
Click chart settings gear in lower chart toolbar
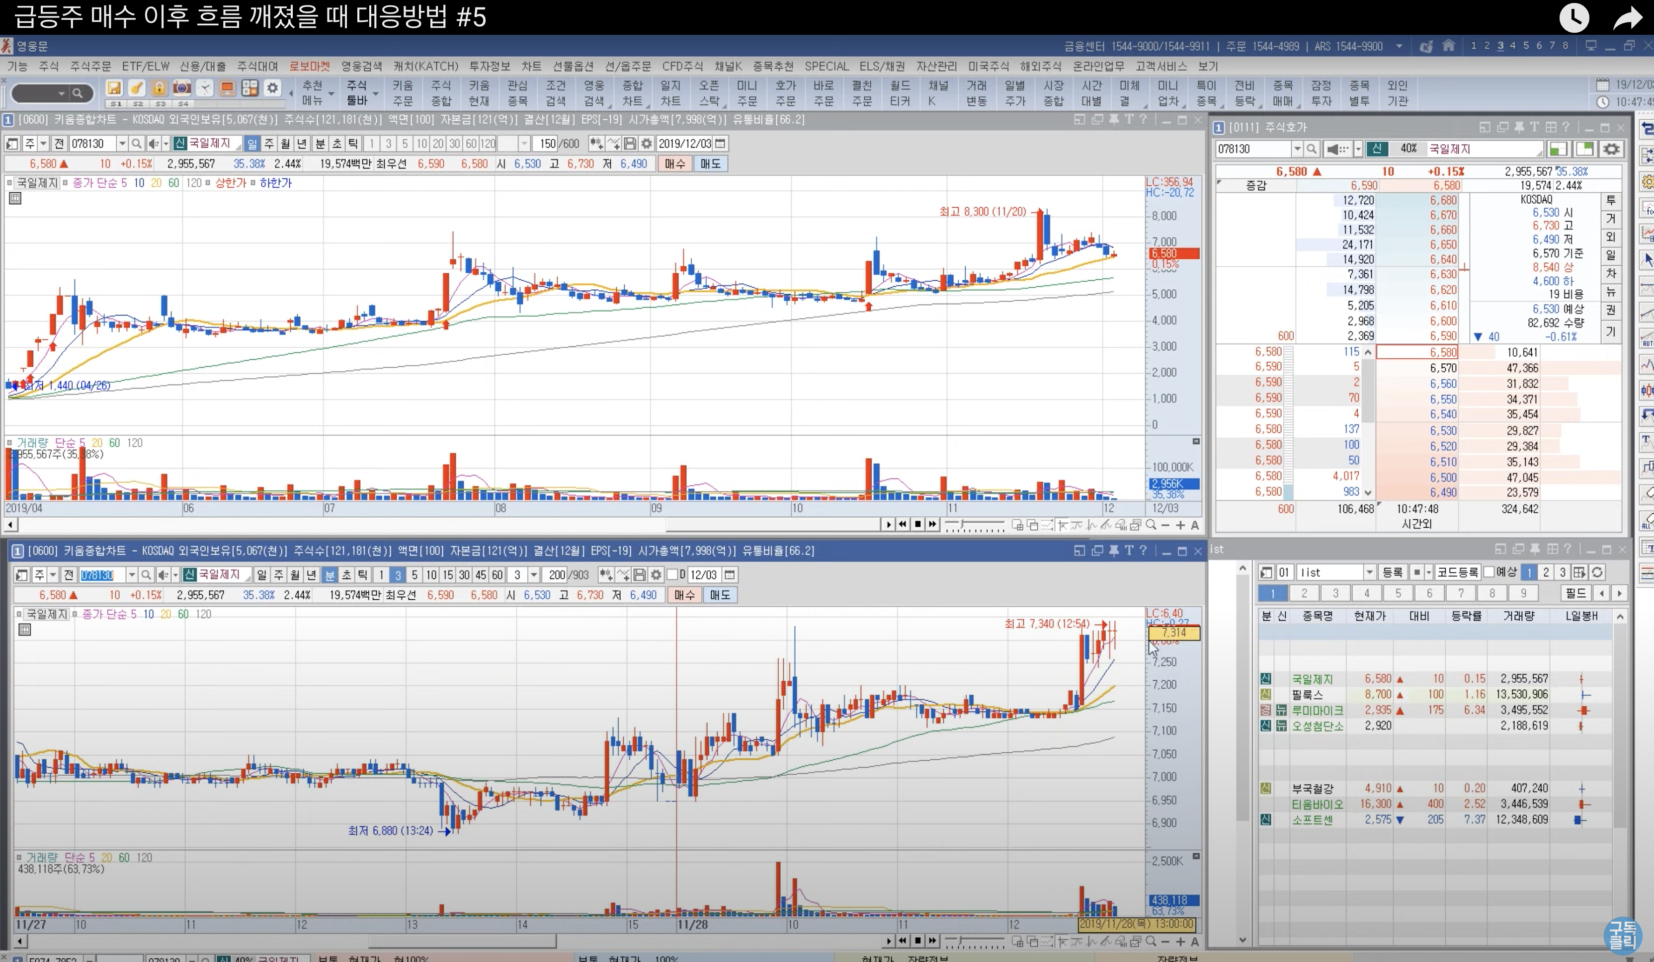click(x=656, y=575)
